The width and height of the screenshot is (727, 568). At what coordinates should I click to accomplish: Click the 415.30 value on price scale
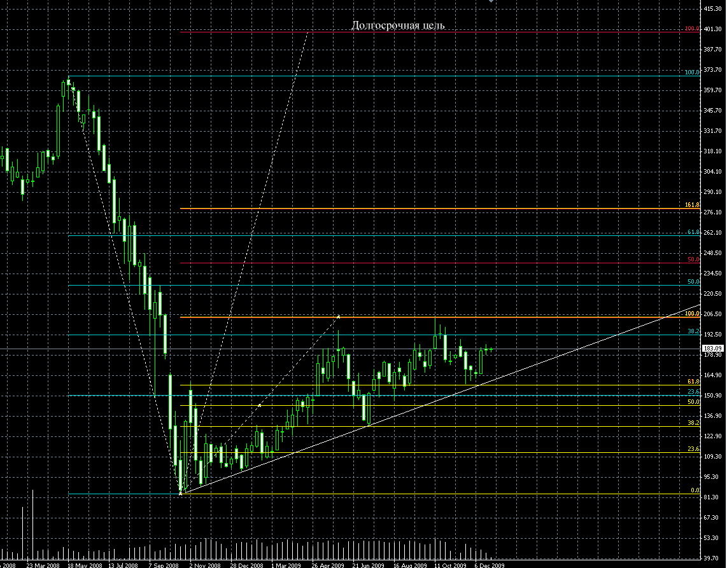point(712,8)
